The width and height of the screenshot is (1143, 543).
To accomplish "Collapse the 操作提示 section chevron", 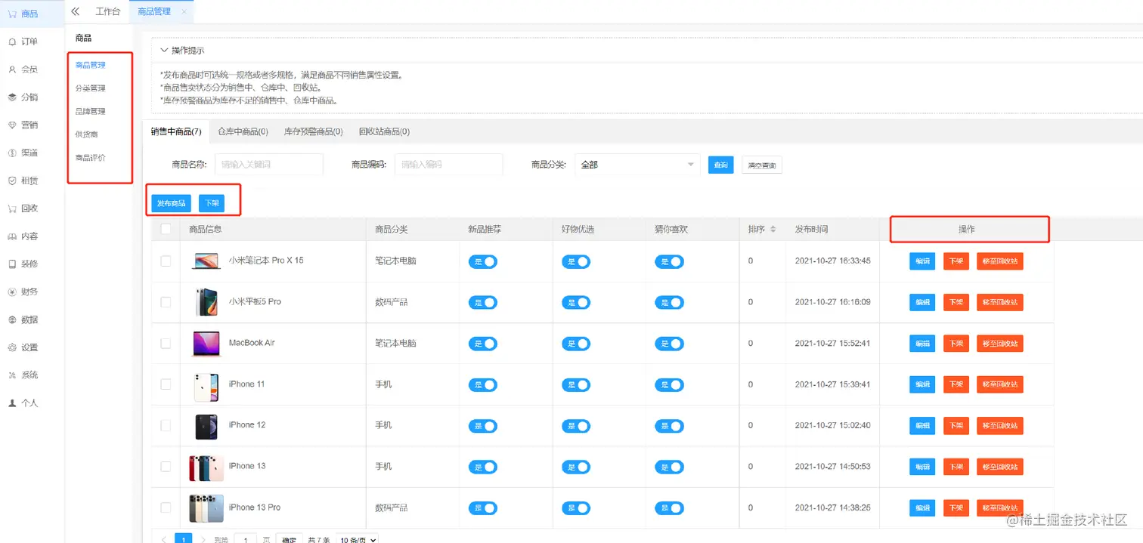I will tap(165, 51).
